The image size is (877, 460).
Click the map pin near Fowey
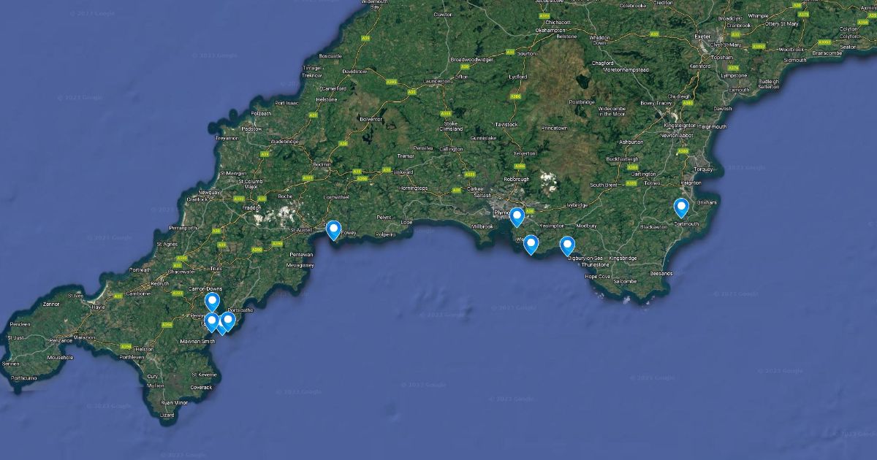click(x=333, y=230)
